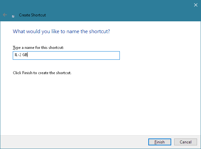Screen dimensions: 201x149
Task: Click between '2' and 'GB' in name field
Action: 22,55
